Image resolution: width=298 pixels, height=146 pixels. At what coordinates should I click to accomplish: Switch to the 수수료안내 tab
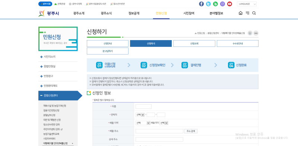pos(238,43)
